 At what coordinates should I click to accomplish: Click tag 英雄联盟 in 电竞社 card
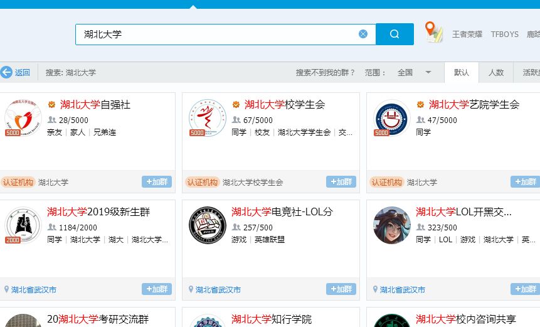(270, 240)
